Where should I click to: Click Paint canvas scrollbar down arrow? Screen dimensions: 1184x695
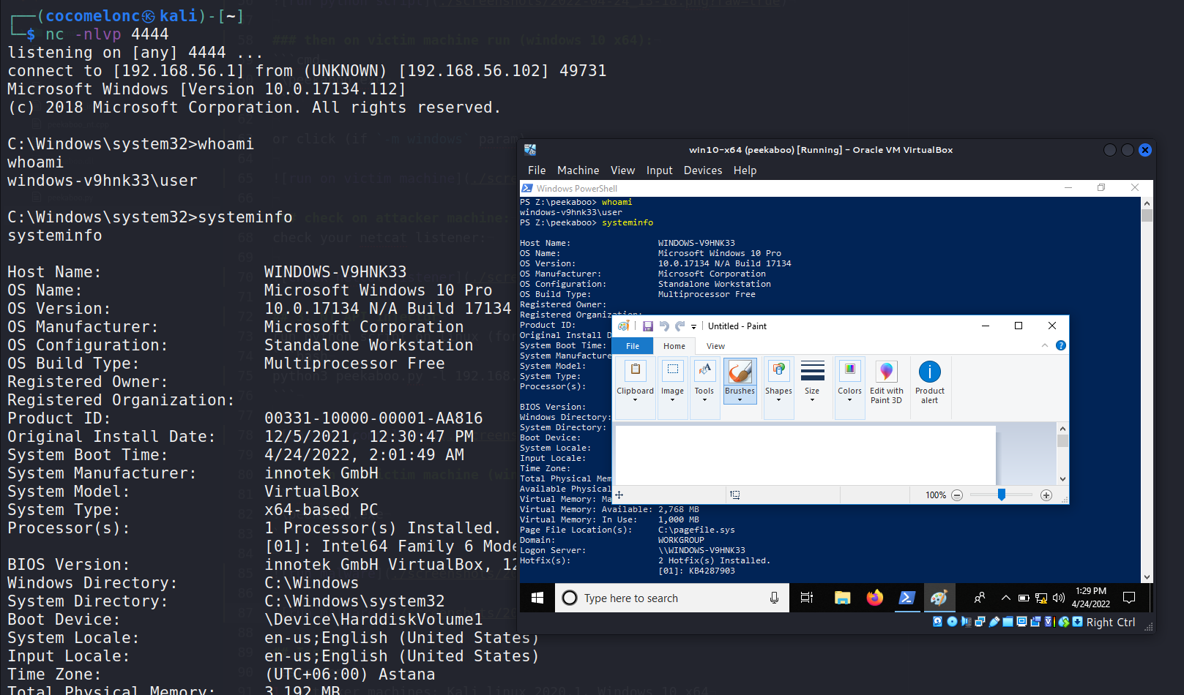point(1062,478)
